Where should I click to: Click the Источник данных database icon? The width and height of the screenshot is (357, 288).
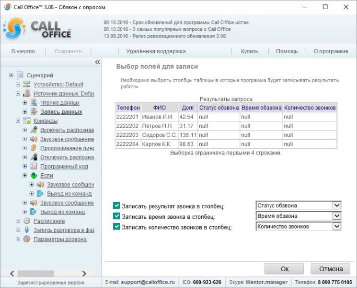tap(27, 94)
